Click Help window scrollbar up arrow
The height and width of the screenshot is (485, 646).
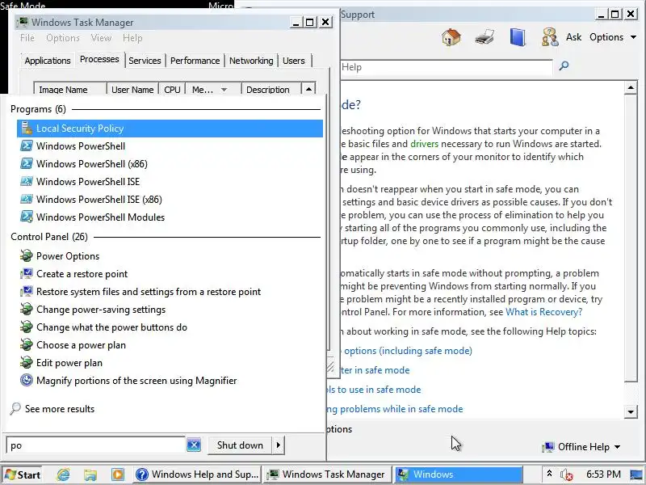coord(631,87)
